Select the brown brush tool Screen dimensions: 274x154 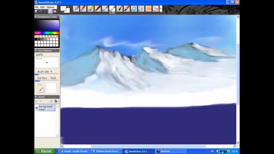pos(98,9)
